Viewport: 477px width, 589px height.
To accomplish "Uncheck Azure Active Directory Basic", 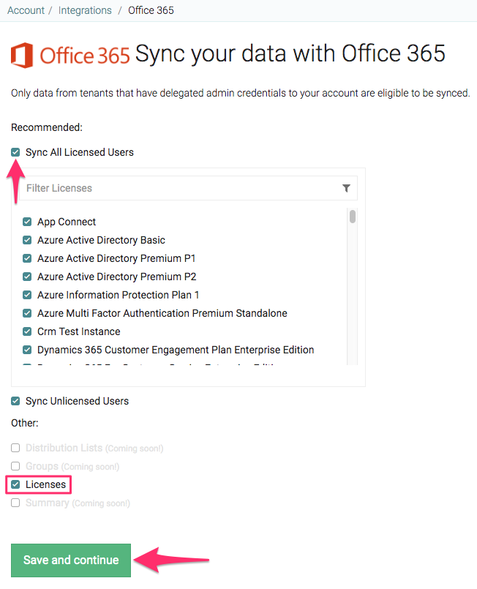I will coord(27,240).
